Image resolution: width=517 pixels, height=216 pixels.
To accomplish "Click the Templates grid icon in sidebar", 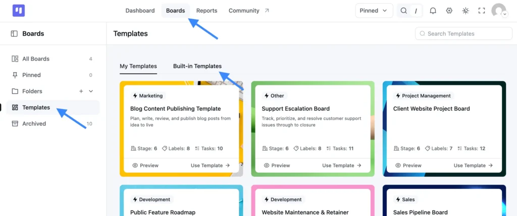I will pos(15,107).
